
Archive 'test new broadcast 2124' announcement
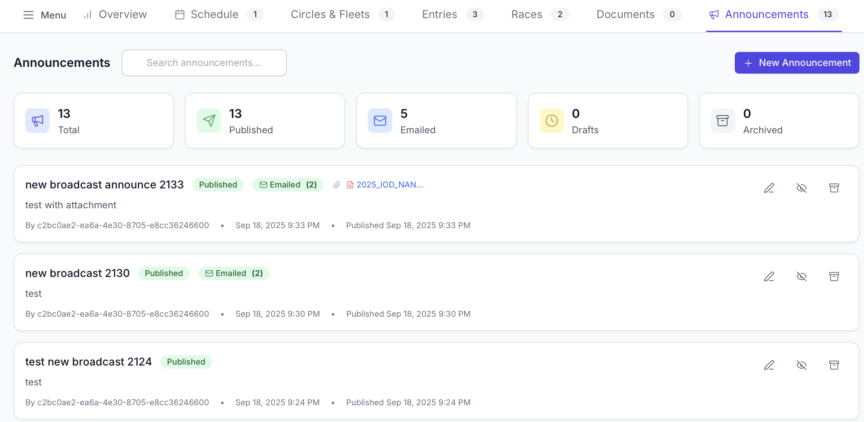(834, 365)
